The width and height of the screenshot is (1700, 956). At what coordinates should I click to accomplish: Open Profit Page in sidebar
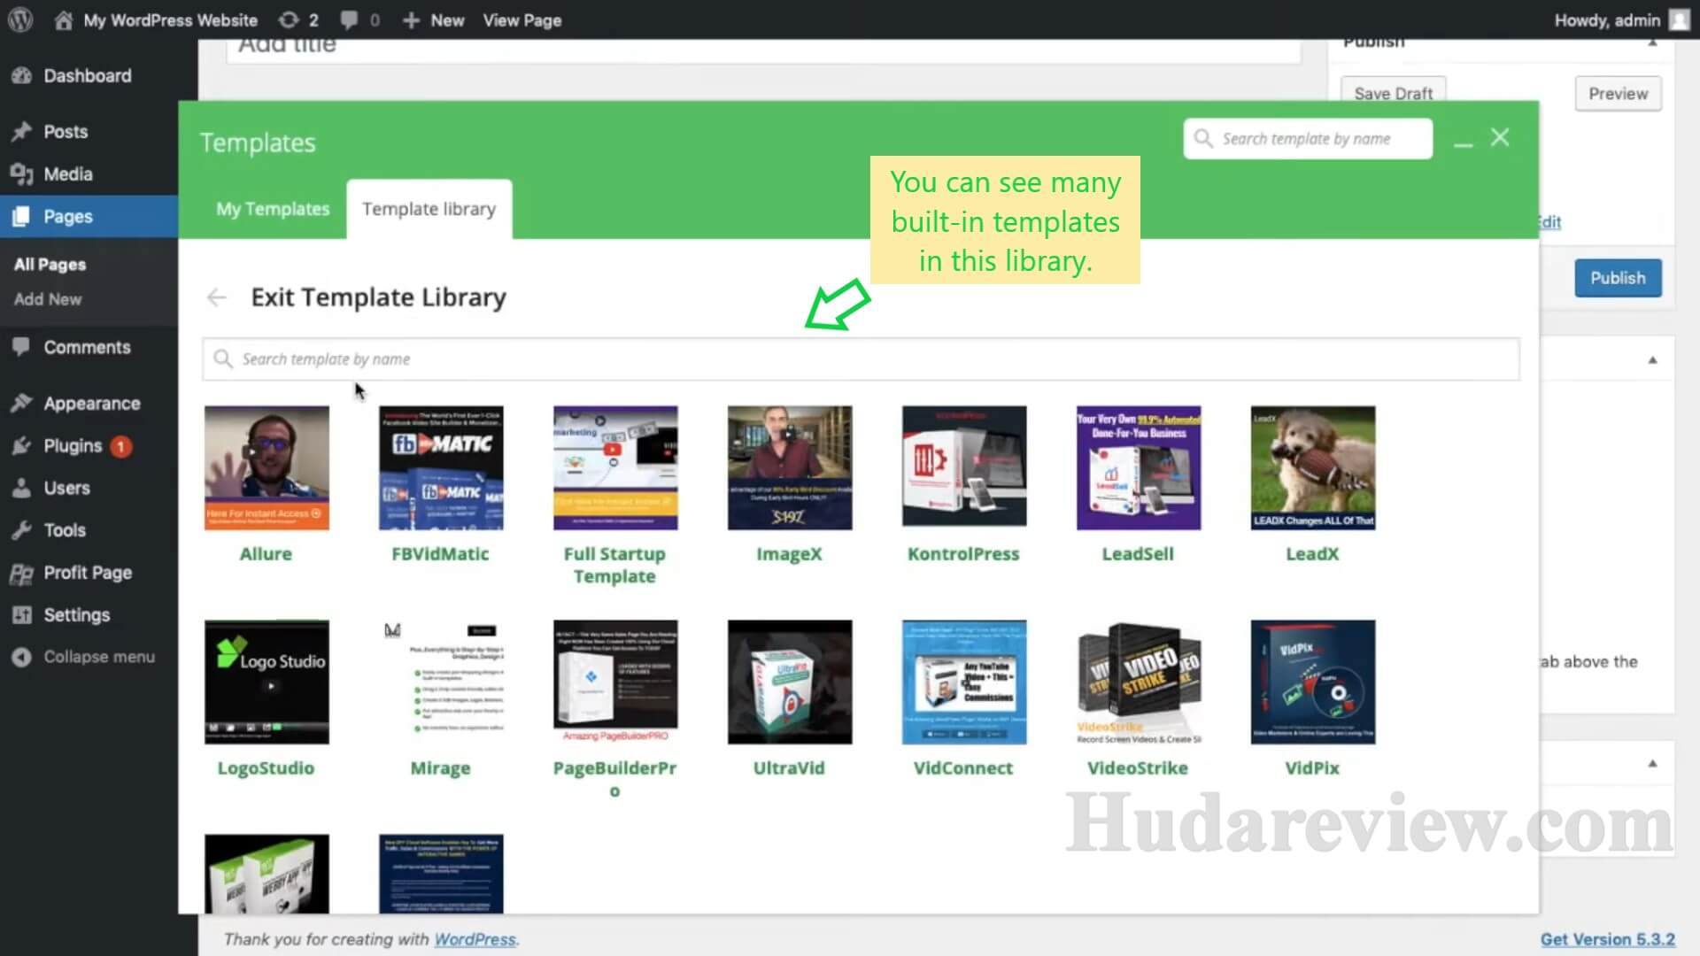point(88,574)
